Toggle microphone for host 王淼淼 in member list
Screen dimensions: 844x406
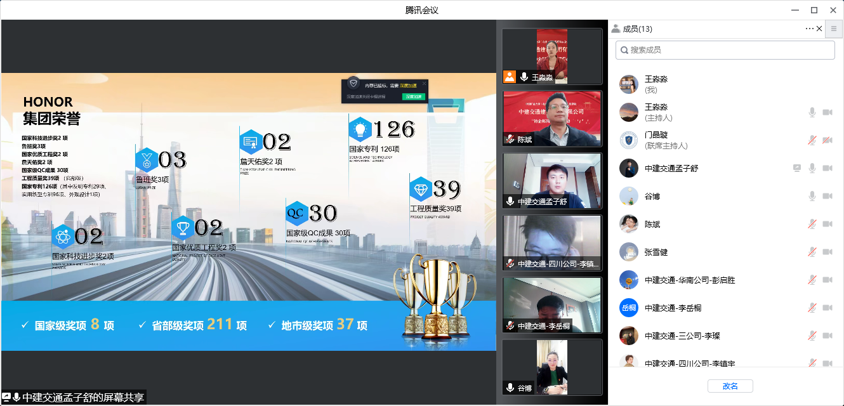pyautogui.click(x=812, y=112)
